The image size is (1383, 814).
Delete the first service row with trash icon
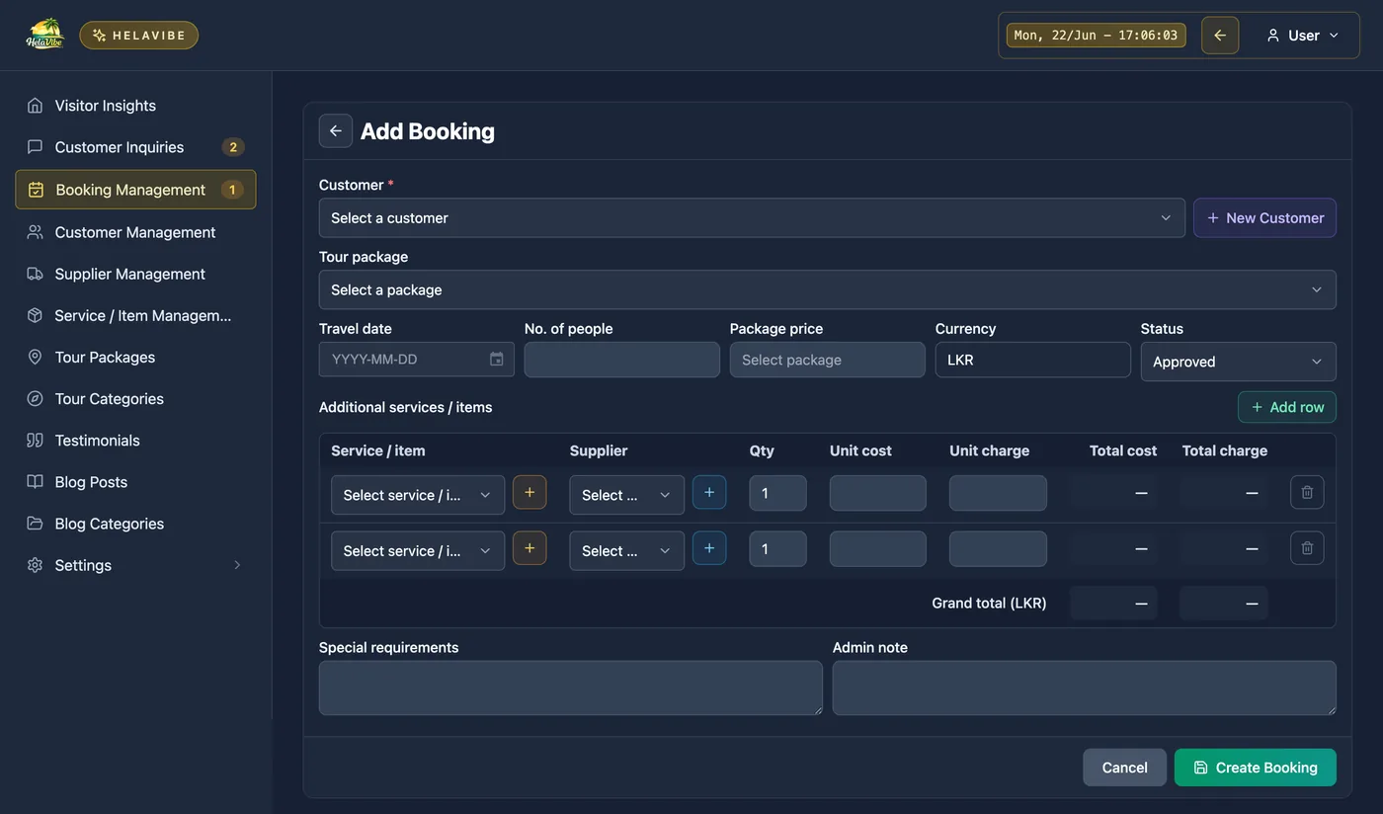(x=1307, y=492)
